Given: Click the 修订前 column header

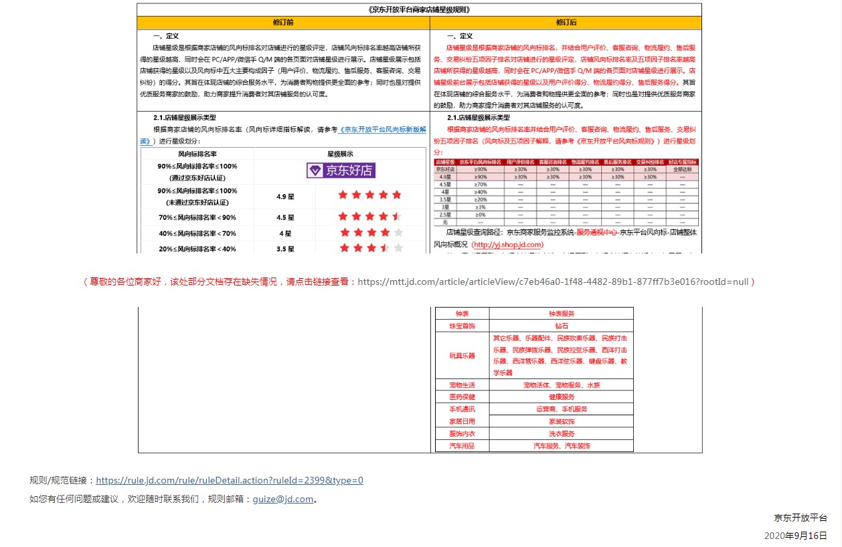Looking at the screenshot, I should (x=283, y=23).
